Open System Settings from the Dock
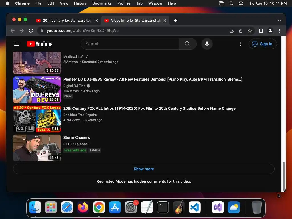292x219 pixels. pyautogui.click(x=131, y=207)
